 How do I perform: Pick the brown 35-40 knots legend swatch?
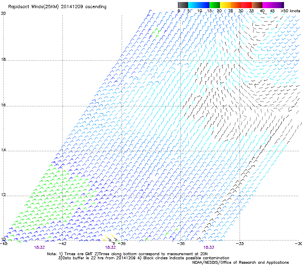point(257,5)
